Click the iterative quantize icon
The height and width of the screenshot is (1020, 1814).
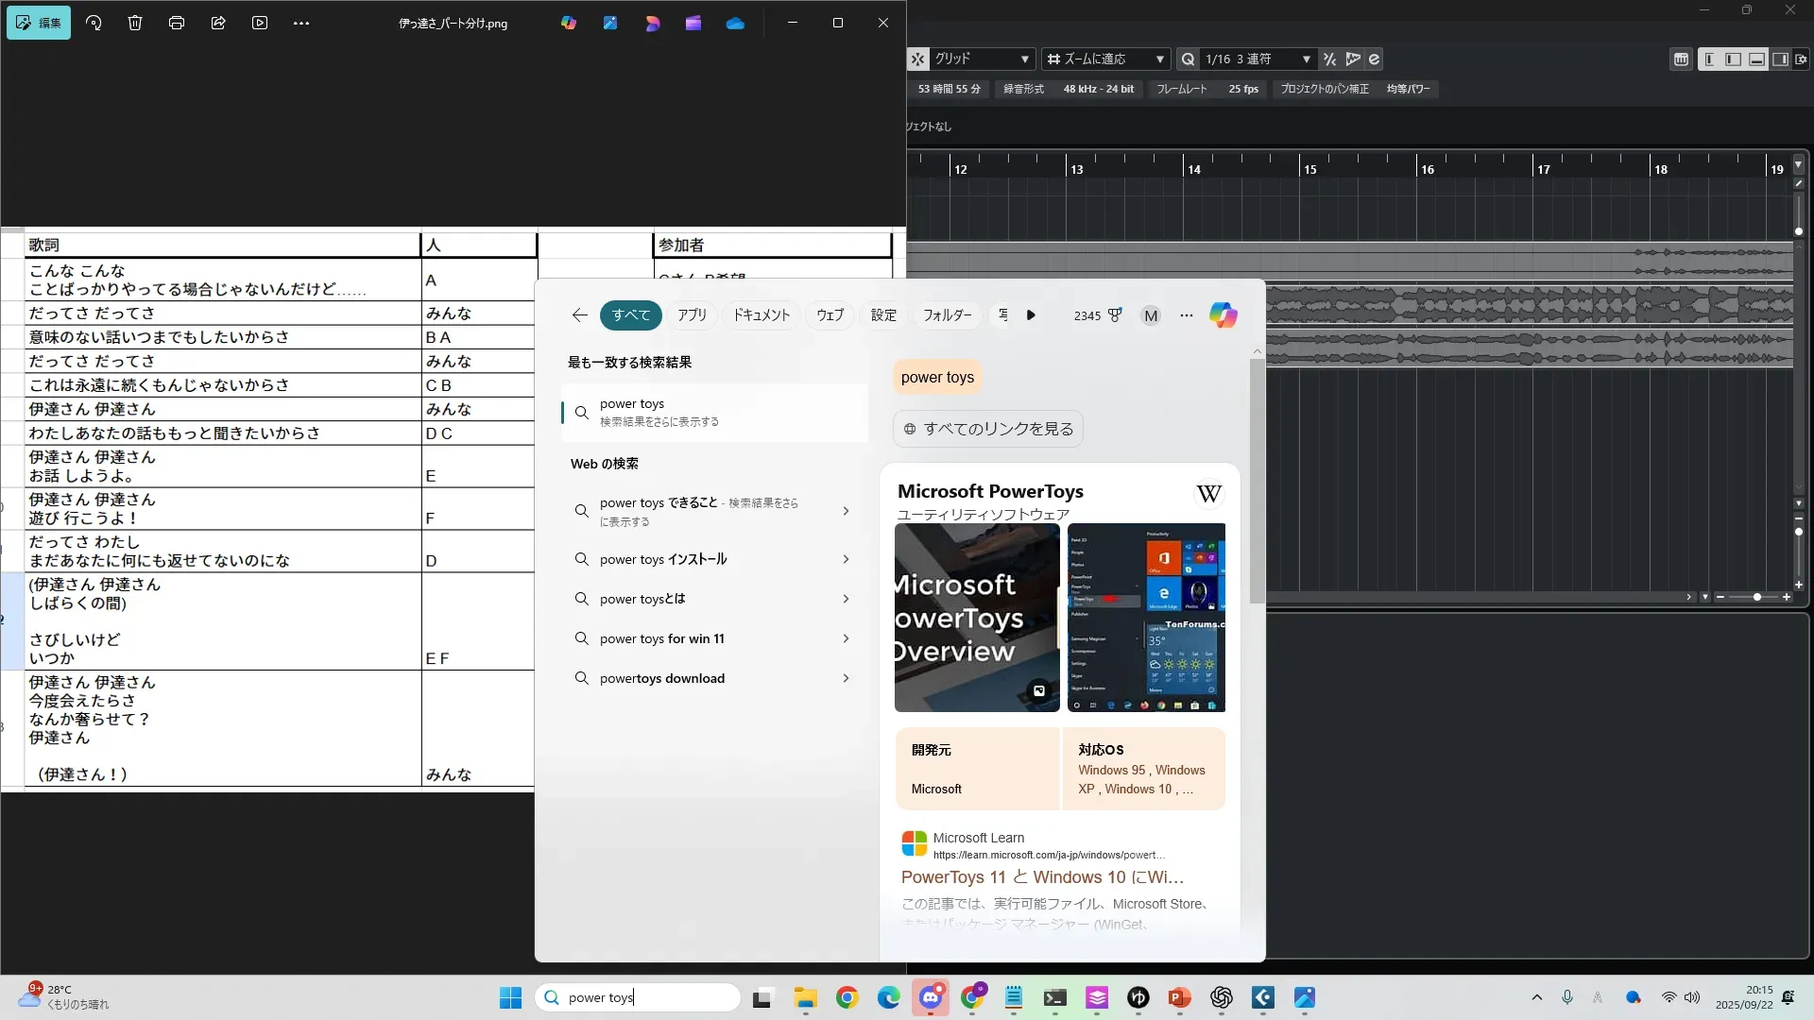(1329, 59)
